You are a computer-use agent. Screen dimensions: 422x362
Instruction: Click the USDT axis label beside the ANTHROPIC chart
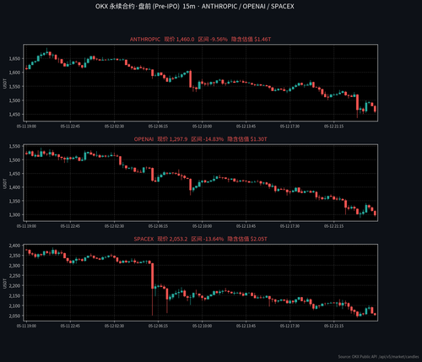click(x=5, y=84)
